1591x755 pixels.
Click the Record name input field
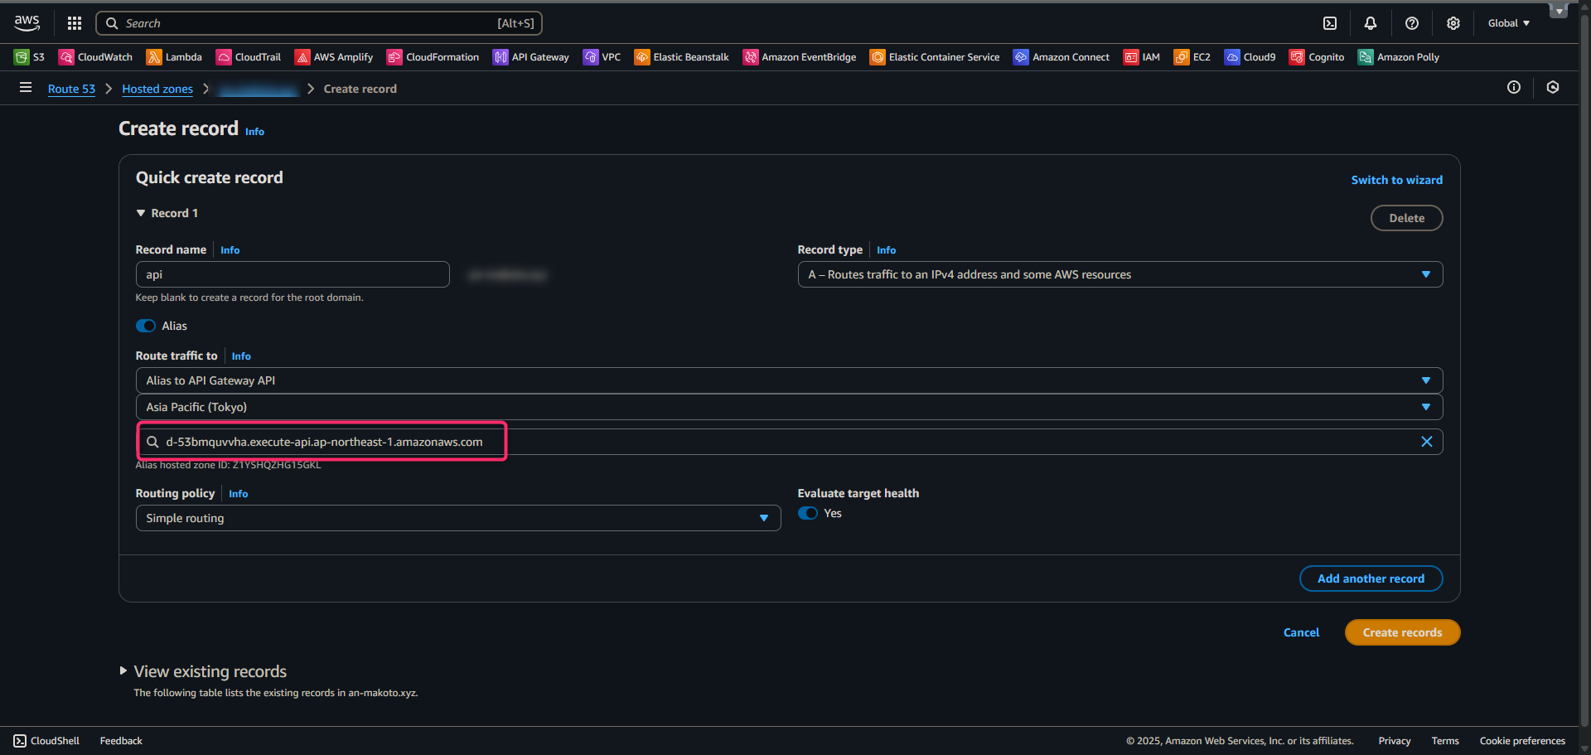click(293, 274)
